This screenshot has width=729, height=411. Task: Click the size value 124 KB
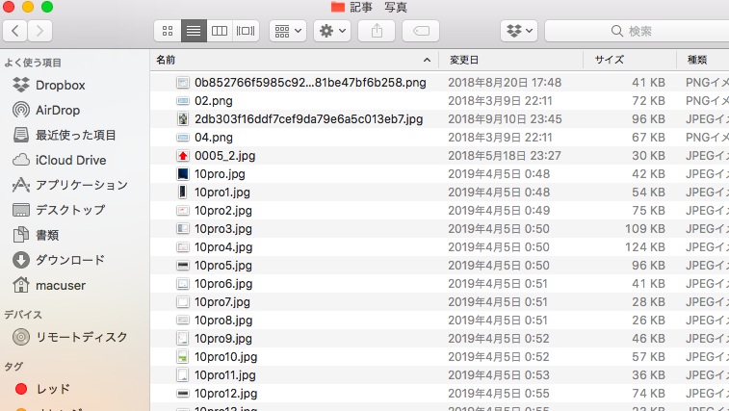pos(645,246)
